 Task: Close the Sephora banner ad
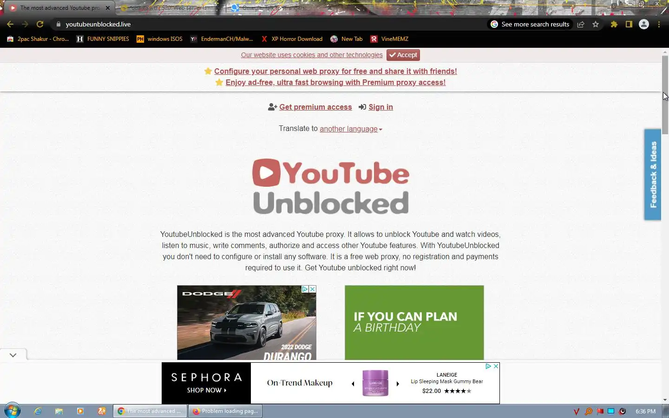(496, 366)
